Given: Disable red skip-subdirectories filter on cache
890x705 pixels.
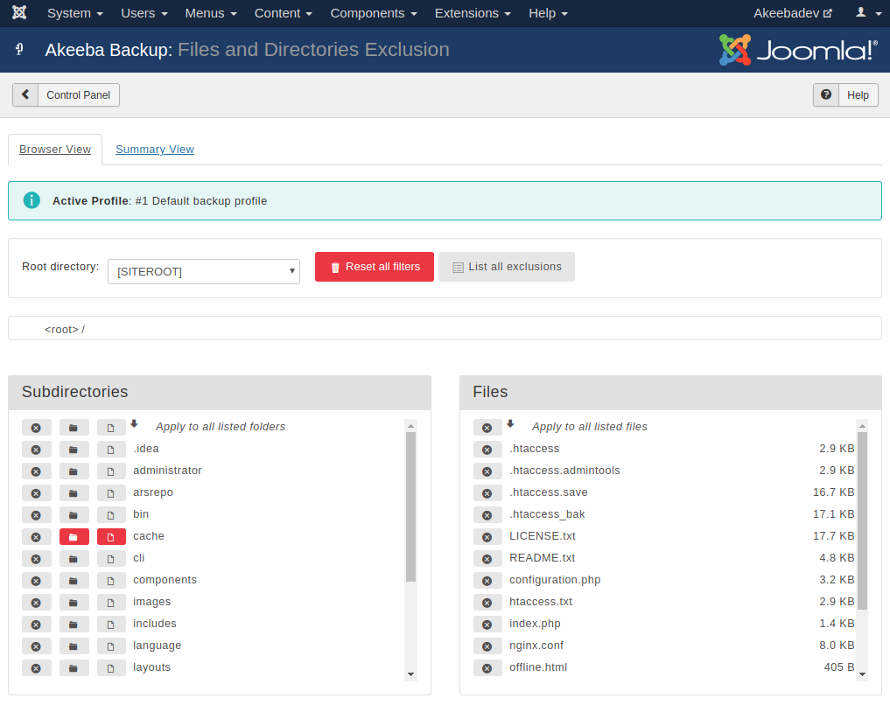Looking at the screenshot, I should coord(74,536).
